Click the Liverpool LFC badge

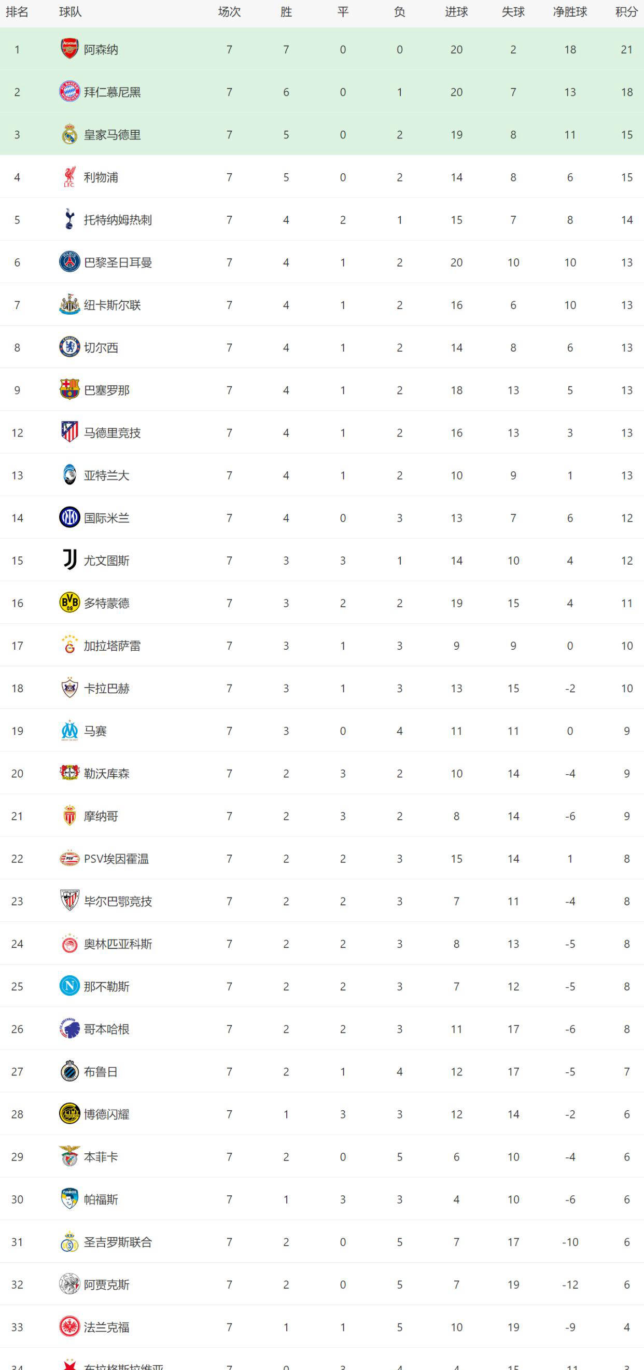coord(69,177)
